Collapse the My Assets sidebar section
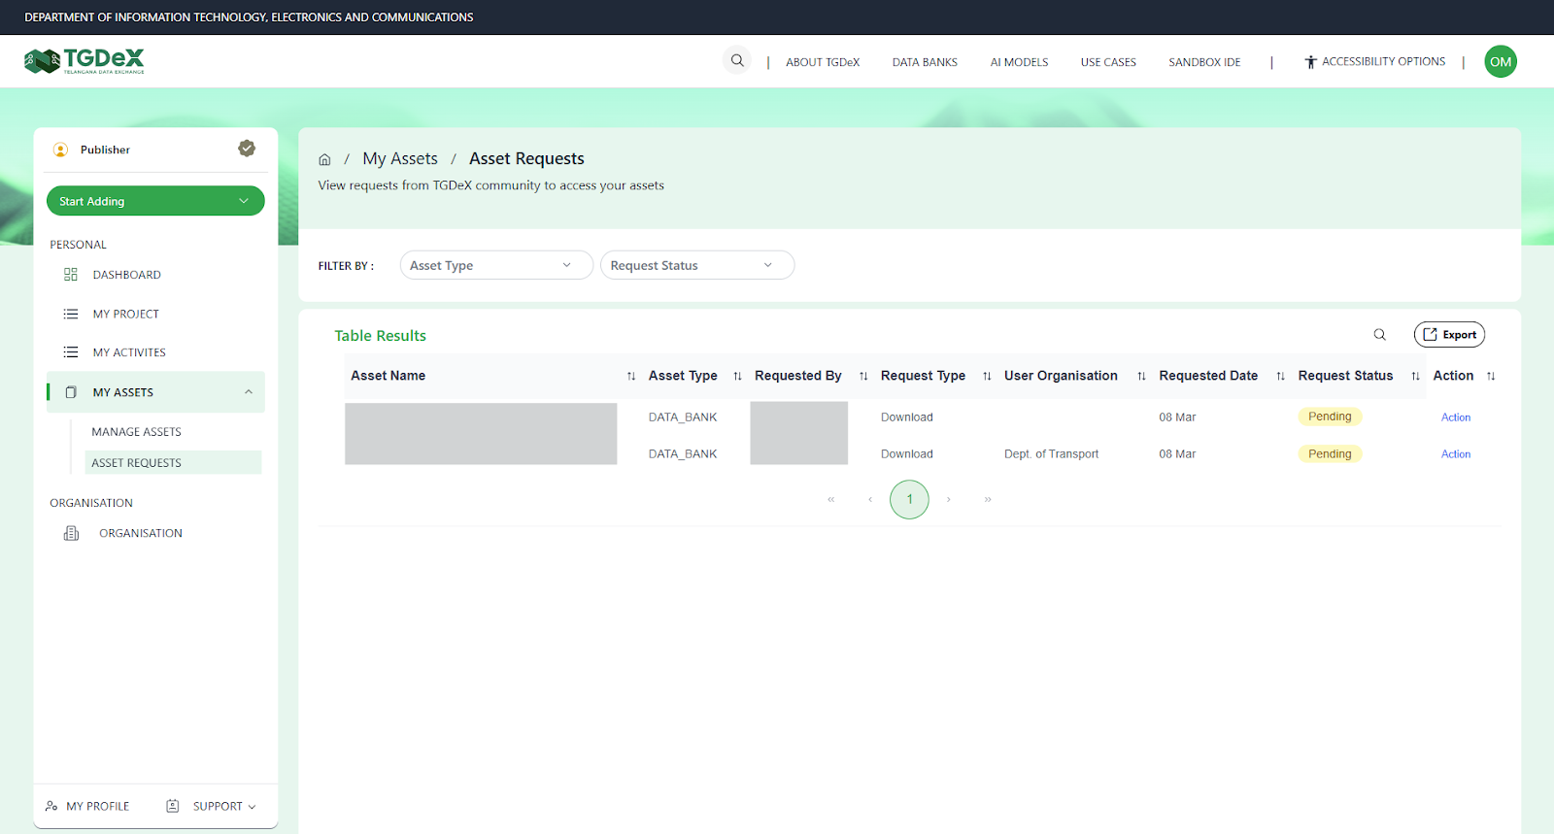Viewport: 1554px width, 834px height. (249, 392)
